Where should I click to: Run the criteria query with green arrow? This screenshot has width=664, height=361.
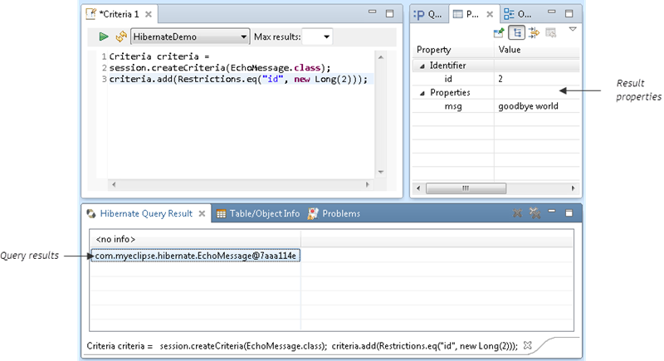[x=104, y=37]
